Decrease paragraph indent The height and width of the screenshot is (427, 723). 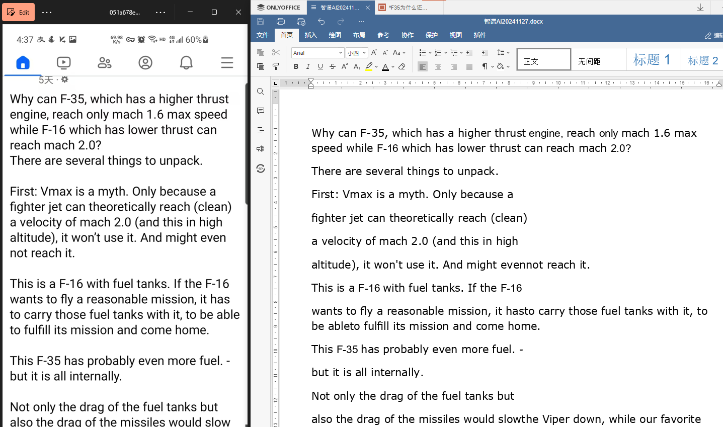click(469, 52)
